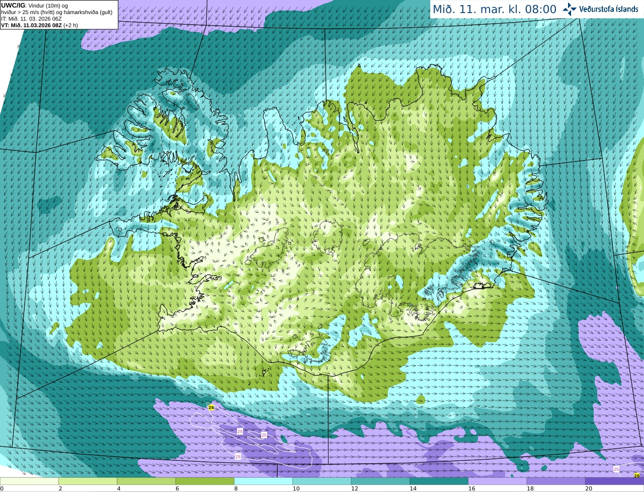Select the 8–10 m/s legend color swatch
644x492 pixels.
(x=263, y=481)
